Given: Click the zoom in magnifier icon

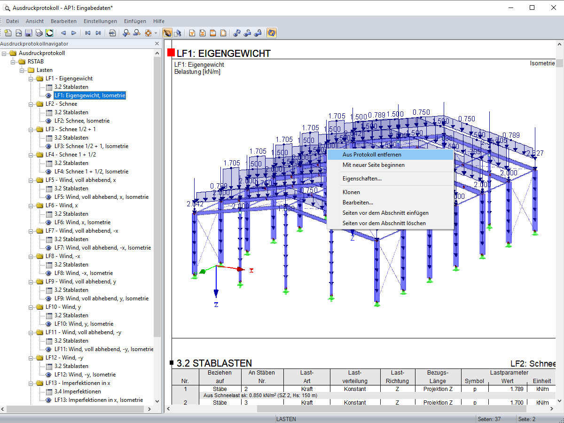Looking at the screenshot, I should click(x=126, y=33).
